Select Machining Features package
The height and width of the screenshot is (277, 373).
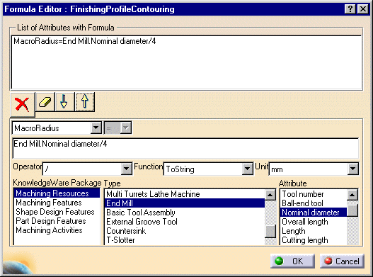pyautogui.click(x=49, y=203)
